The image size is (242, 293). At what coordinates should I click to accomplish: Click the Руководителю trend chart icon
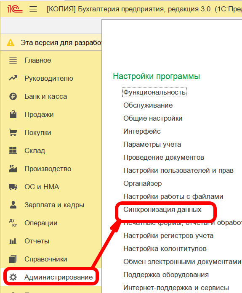13,78
